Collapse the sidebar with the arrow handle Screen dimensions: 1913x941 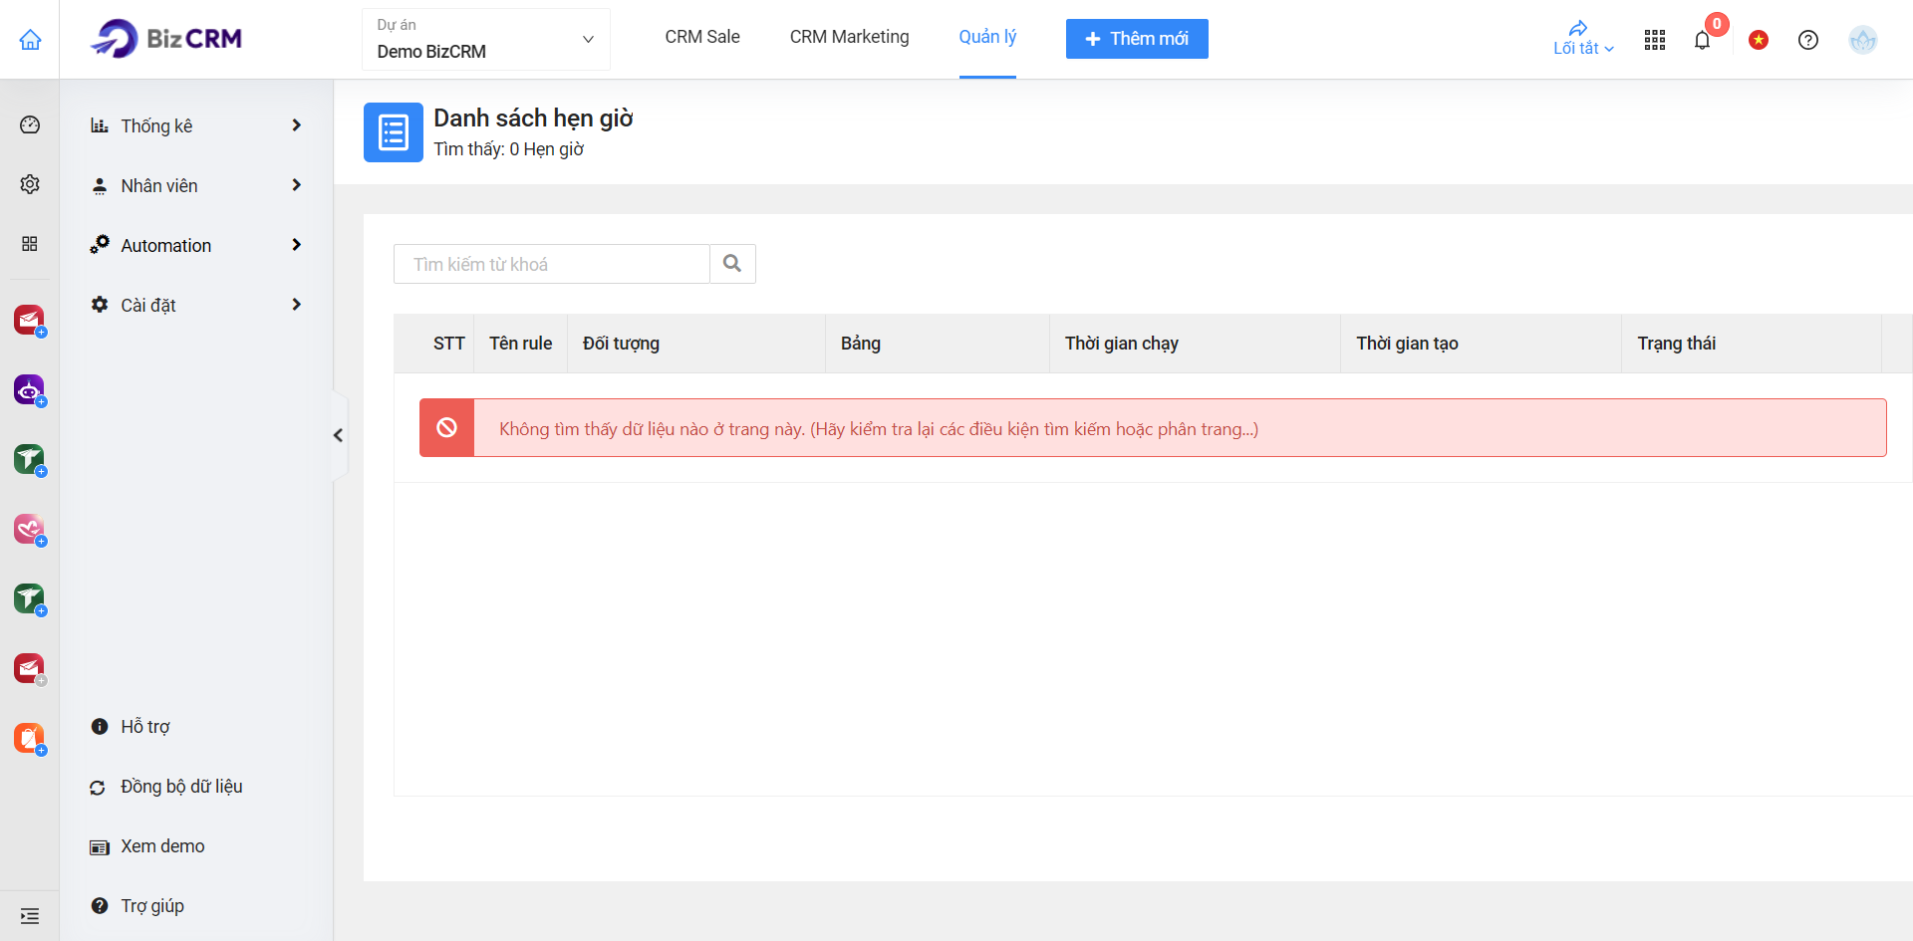[339, 435]
